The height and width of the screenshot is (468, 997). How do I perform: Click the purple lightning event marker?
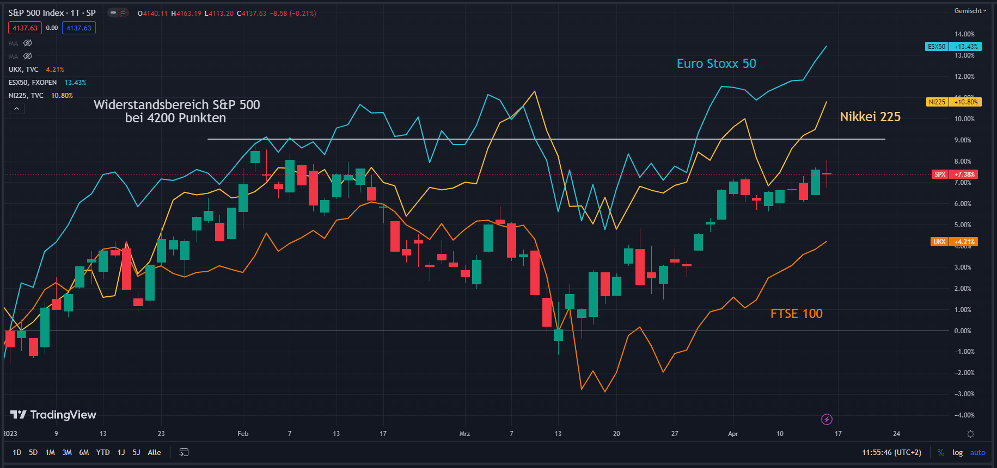(827, 419)
